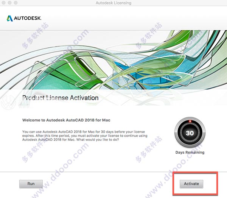Click the Autodesk logo icon

point(10,18)
